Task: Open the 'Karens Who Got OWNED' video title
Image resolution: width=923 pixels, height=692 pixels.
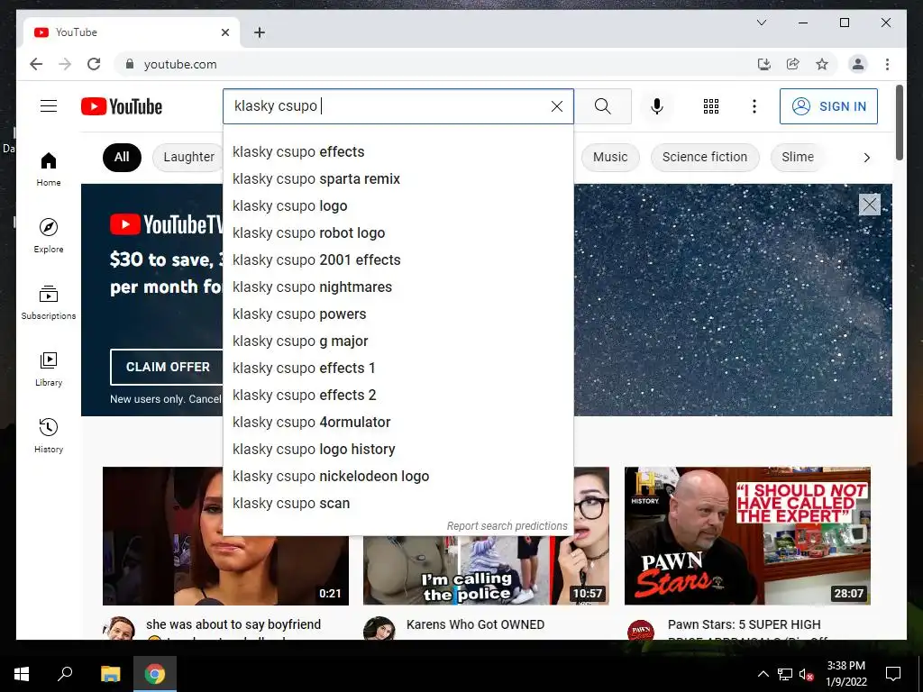Action: click(x=475, y=624)
